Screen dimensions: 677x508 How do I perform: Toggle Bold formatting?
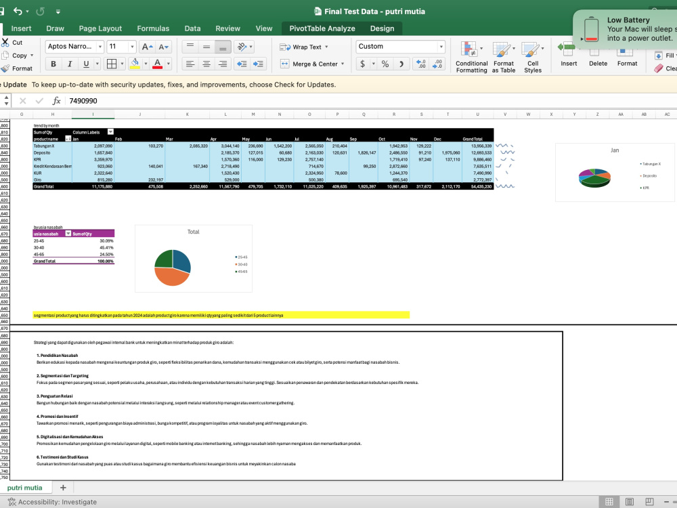(x=53, y=64)
